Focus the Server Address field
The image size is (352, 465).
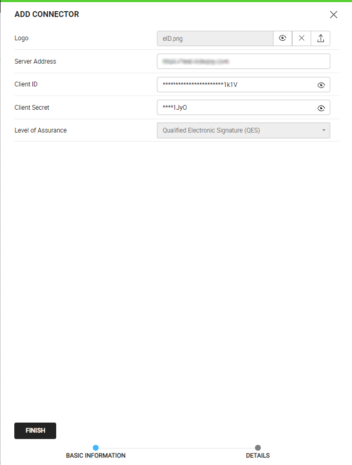(x=243, y=62)
